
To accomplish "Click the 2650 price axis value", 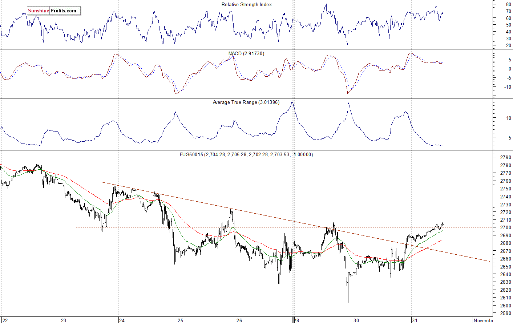I will (x=505, y=267).
